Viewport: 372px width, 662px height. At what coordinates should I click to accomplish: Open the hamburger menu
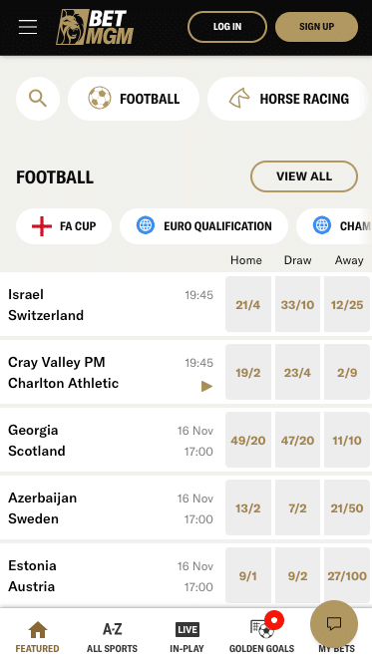pos(28,27)
